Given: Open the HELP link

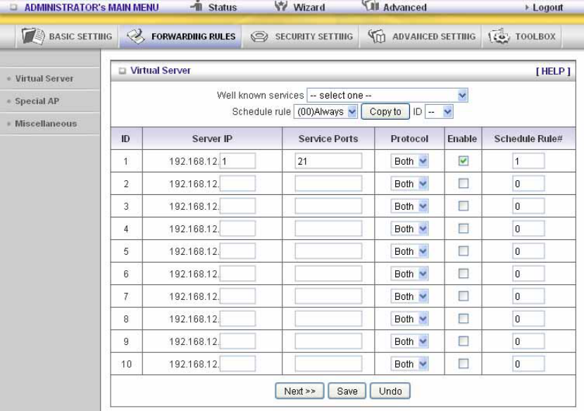Looking at the screenshot, I should pyautogui.click(x=553, y=71).
